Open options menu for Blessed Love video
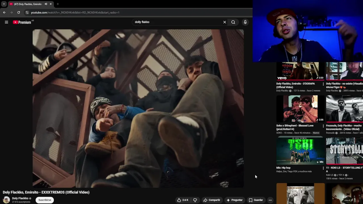This screenshot has width=363, height=204. [323, 126]
